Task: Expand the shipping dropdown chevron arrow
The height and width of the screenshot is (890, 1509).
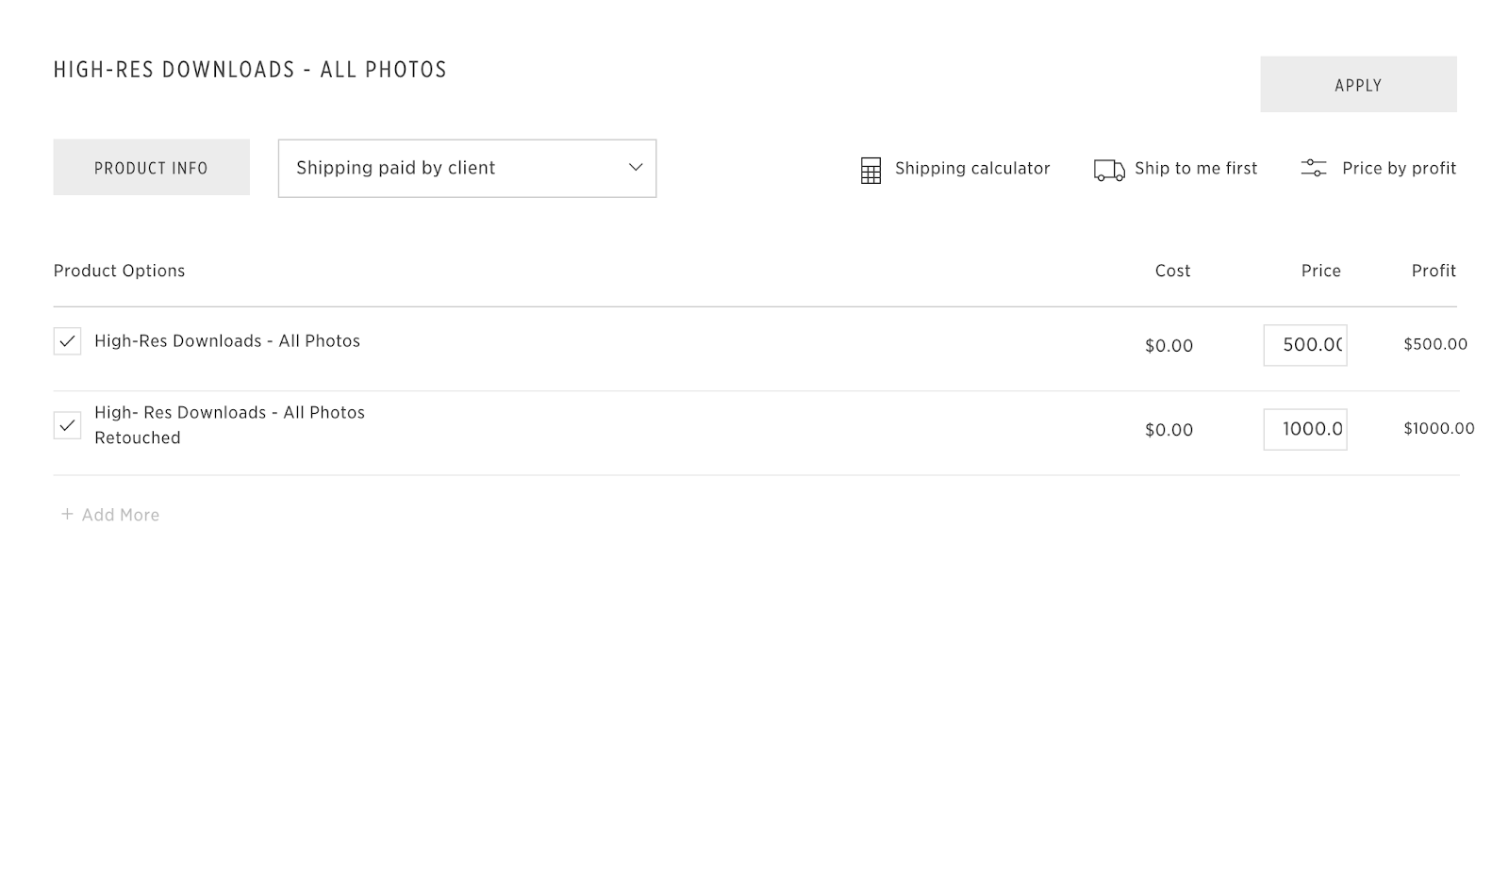Action: pos(636,168)
